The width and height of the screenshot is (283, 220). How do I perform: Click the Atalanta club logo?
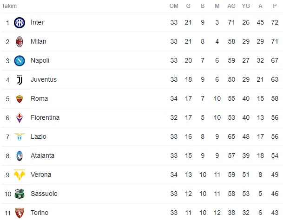point(20,155)
